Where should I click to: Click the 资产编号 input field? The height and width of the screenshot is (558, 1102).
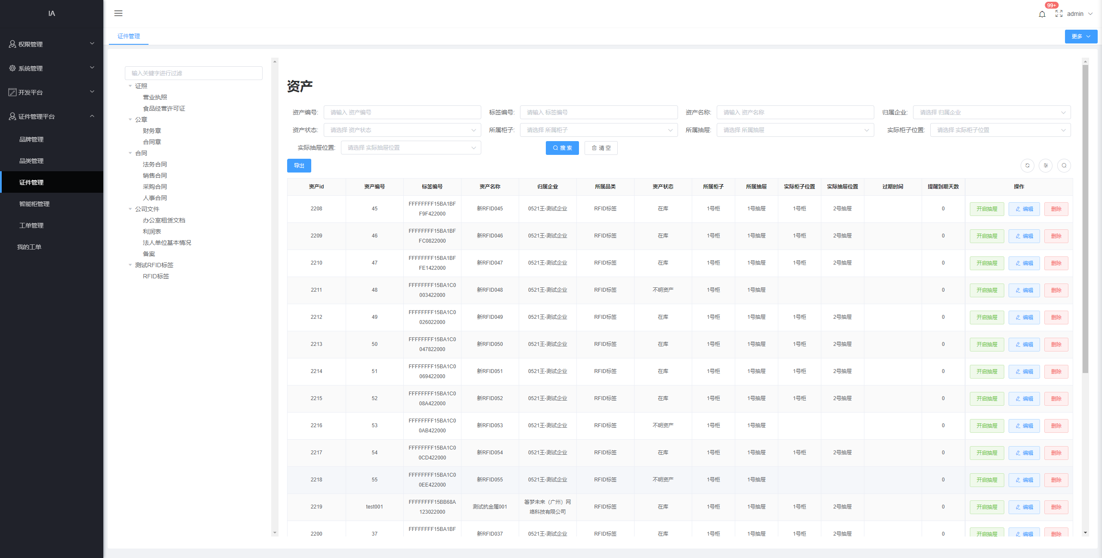402,112
